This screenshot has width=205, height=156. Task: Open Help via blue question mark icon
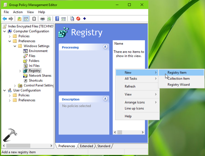click(x=57, y=19)
